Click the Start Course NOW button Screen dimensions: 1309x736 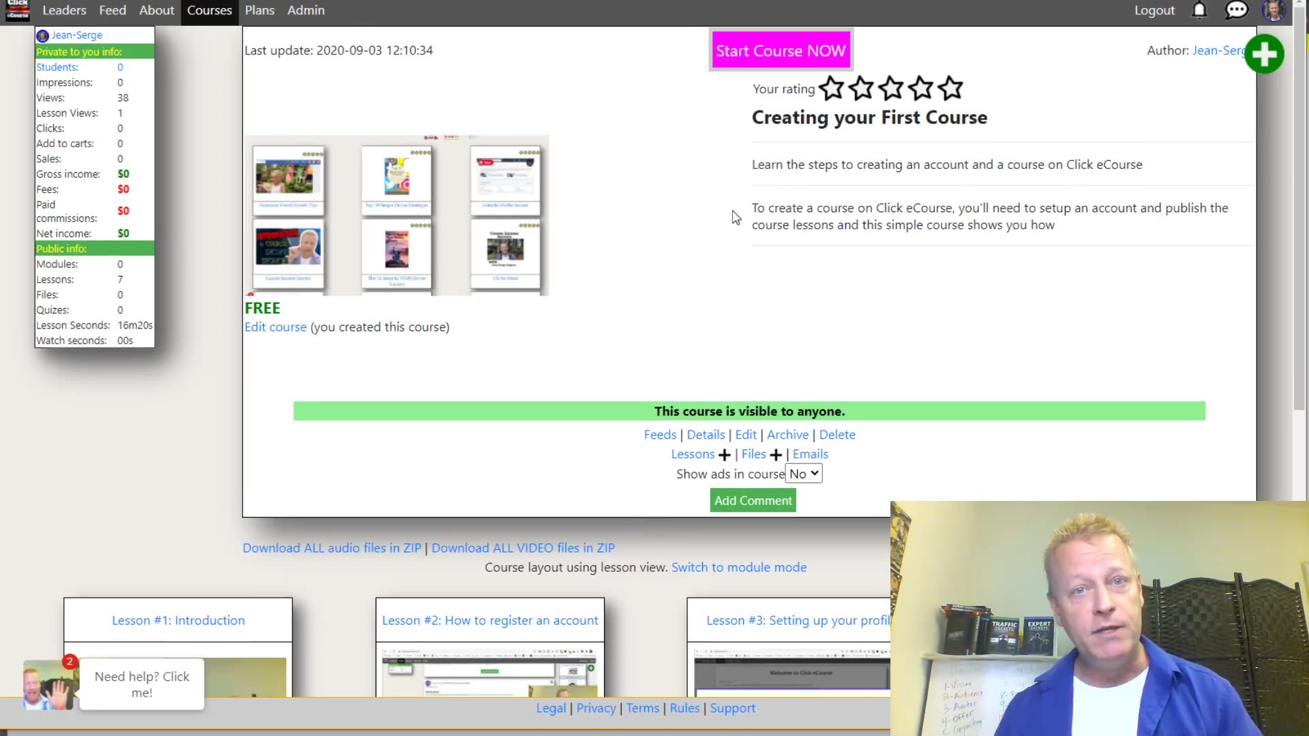click(781, 50)
